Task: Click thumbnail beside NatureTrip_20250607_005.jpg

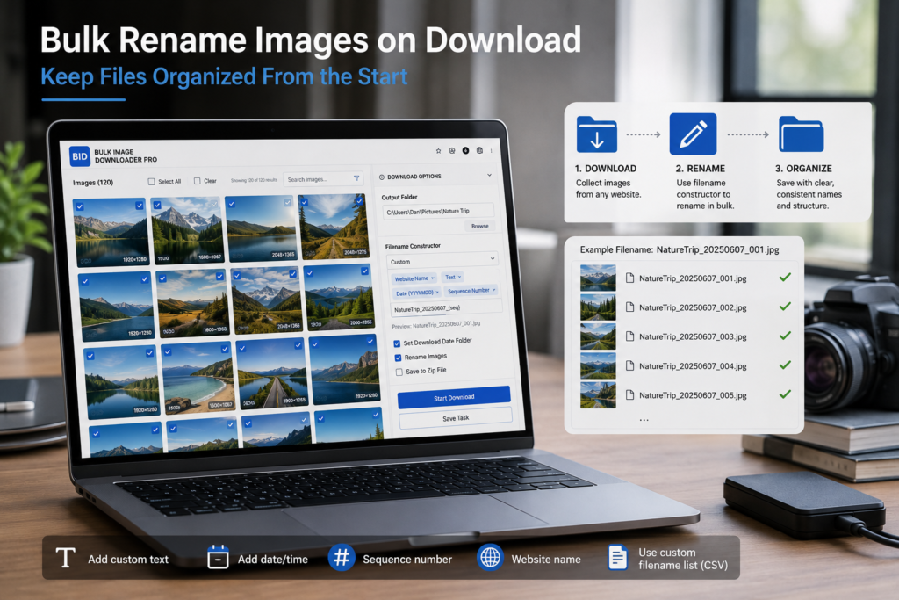Action: [x=598, y=394]
